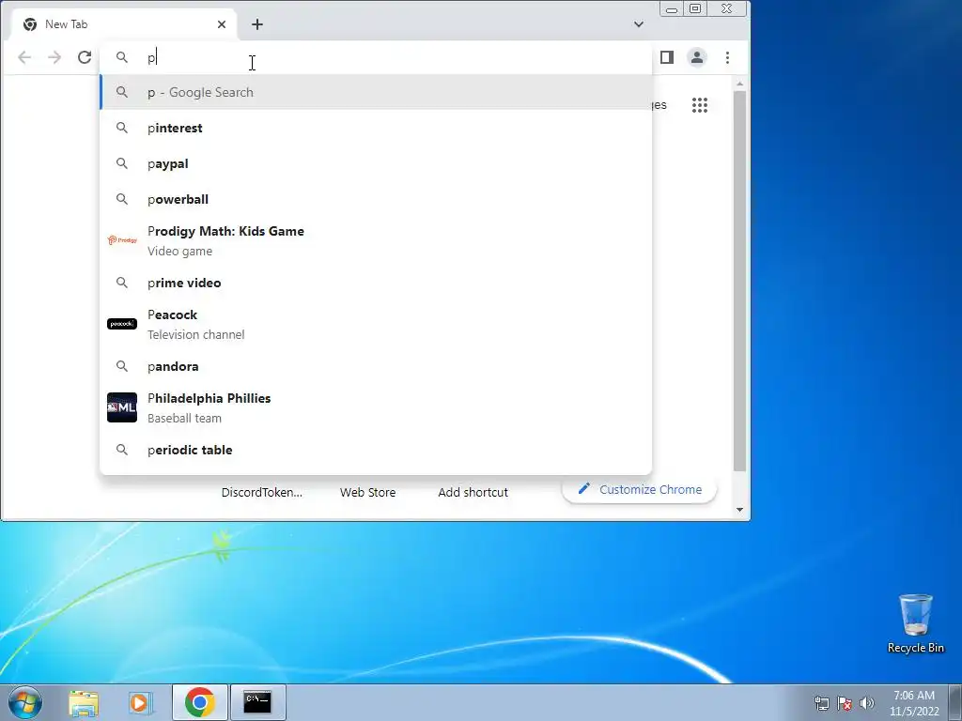The height and width of the screenshot is (721, 962).
Task: Click the volume speaker tray icon
Action: click(867, 703)
